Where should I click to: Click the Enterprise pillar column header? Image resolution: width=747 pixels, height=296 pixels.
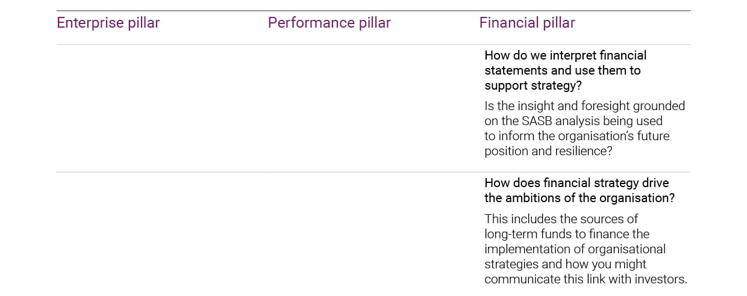[x=108, y=23]
